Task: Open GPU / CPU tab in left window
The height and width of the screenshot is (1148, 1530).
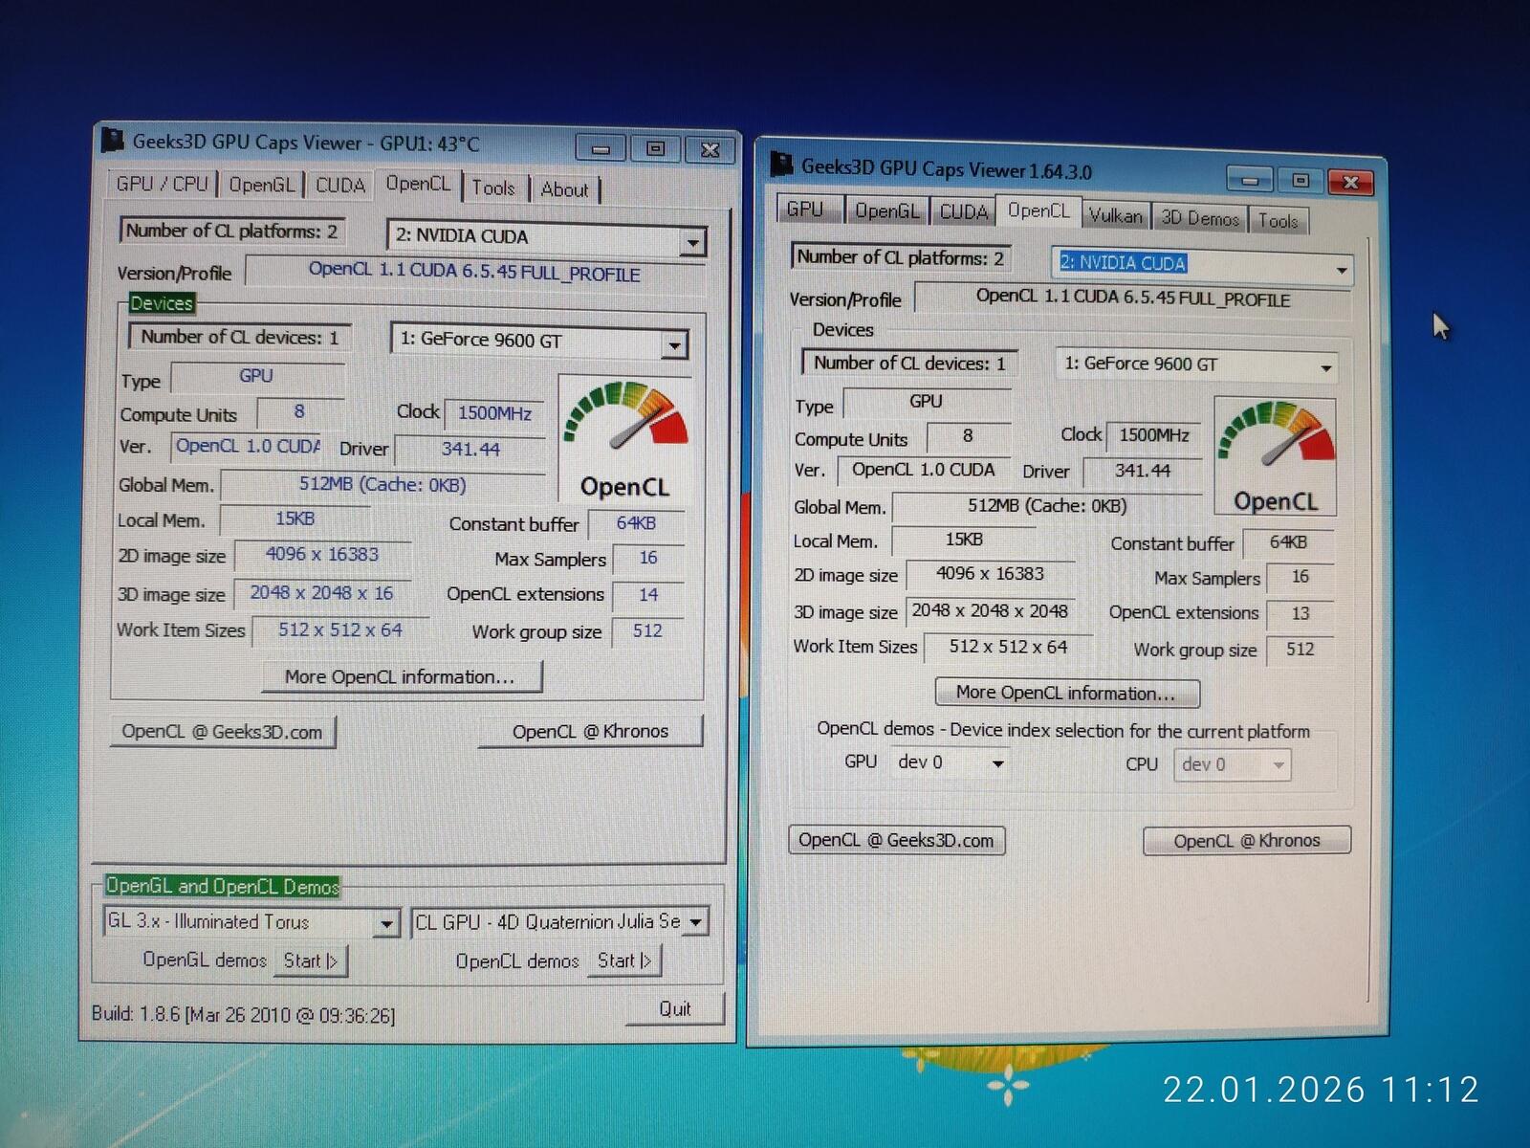Action: 162,184
